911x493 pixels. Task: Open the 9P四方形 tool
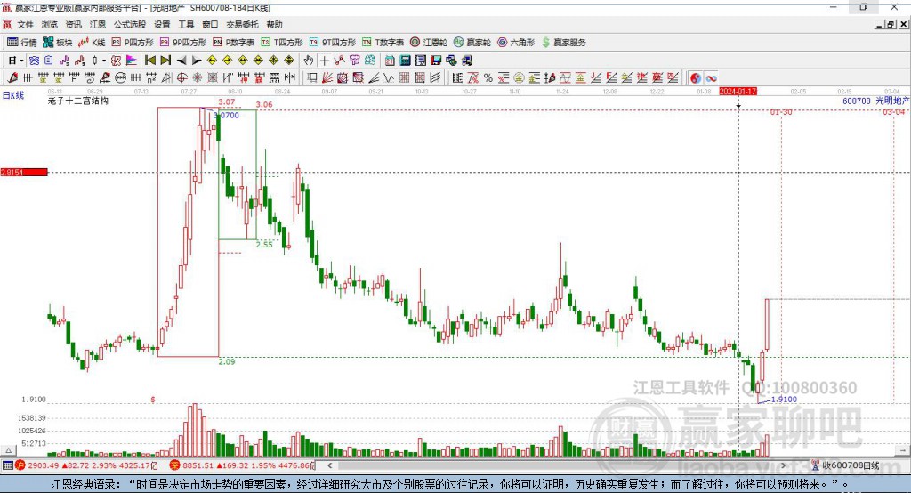pyautogui.click(x=182, y=43)
